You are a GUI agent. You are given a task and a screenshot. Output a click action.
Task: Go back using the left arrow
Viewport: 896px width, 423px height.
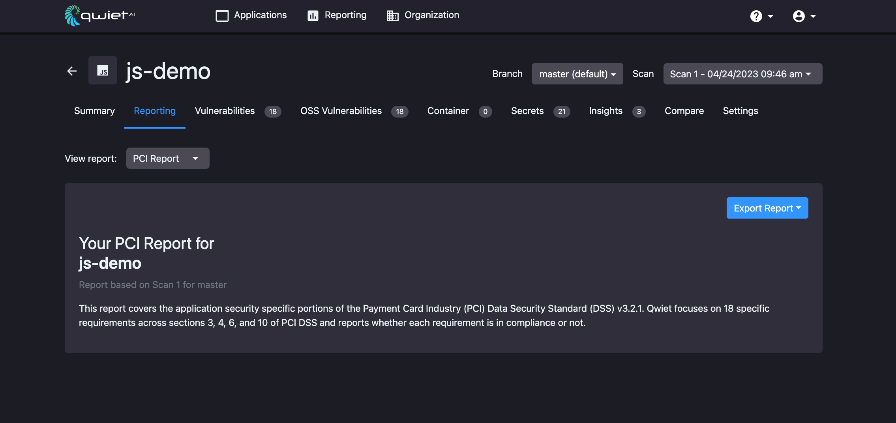coord(72,71)
